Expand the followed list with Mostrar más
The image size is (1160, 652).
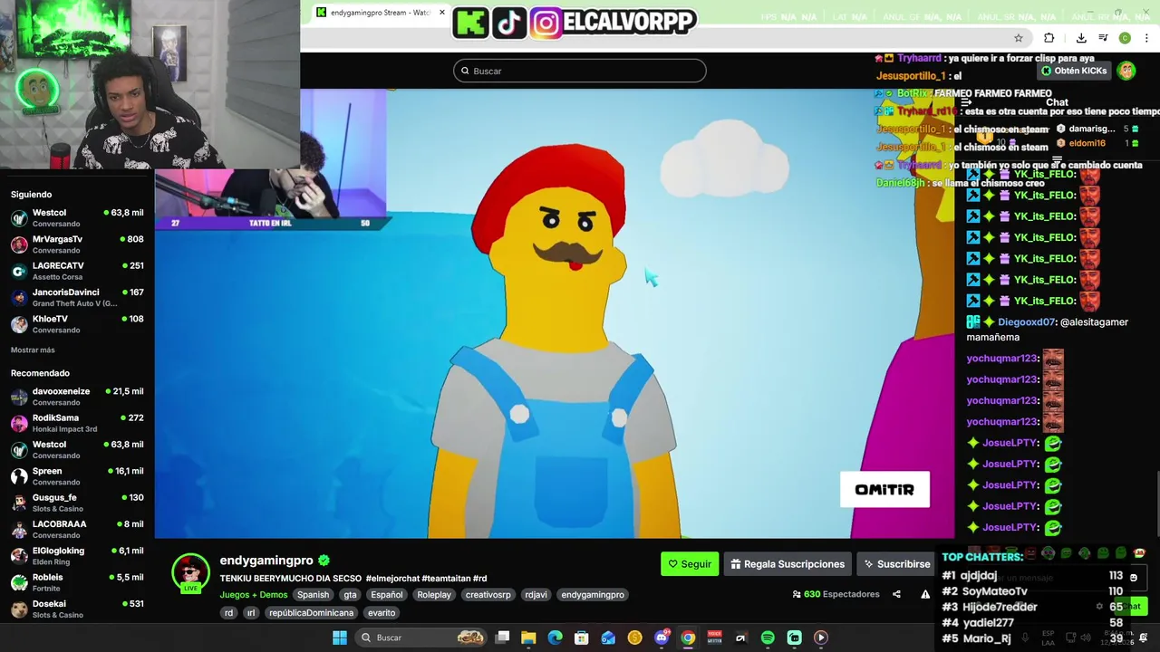click(33, 350)
